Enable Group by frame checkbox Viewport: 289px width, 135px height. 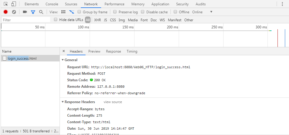[x=79, y=12]
